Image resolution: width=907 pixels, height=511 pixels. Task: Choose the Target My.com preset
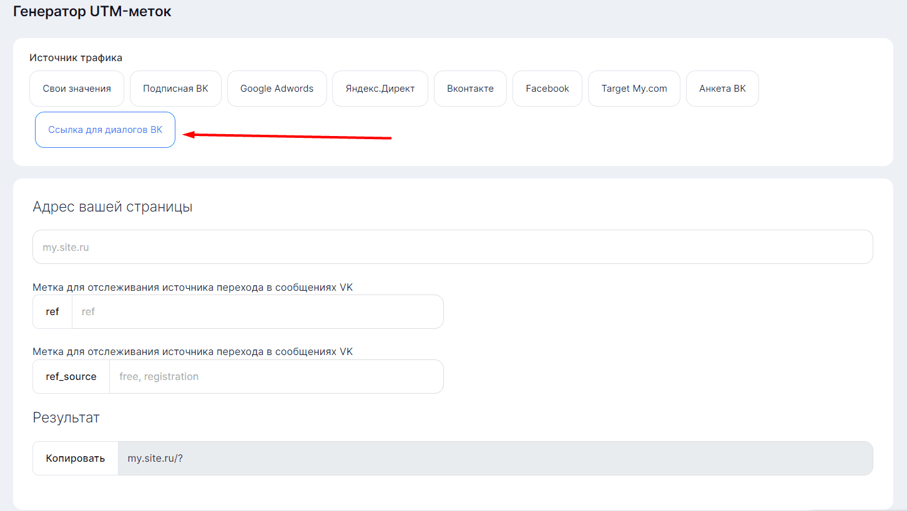tap(634, 89)
